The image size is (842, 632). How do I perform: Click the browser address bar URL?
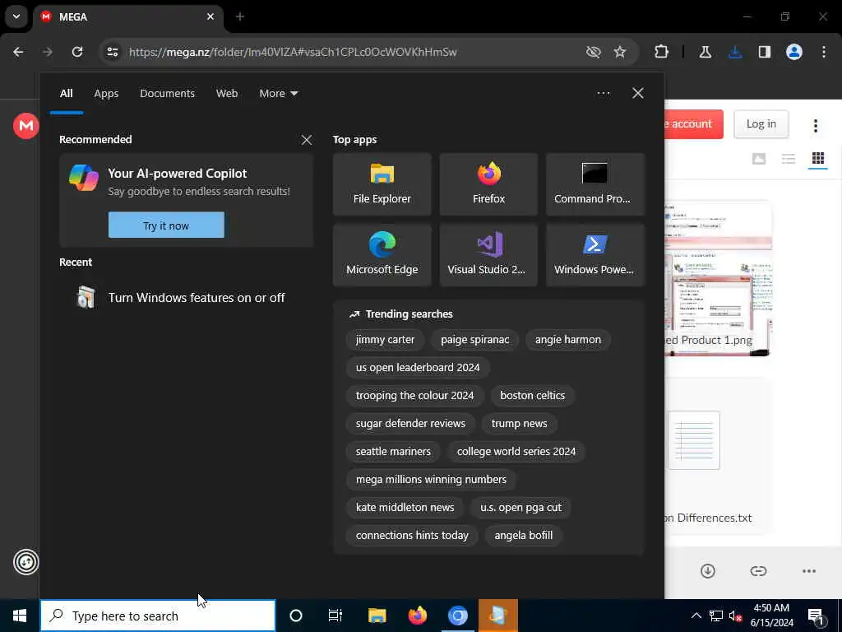coord(293,52)
